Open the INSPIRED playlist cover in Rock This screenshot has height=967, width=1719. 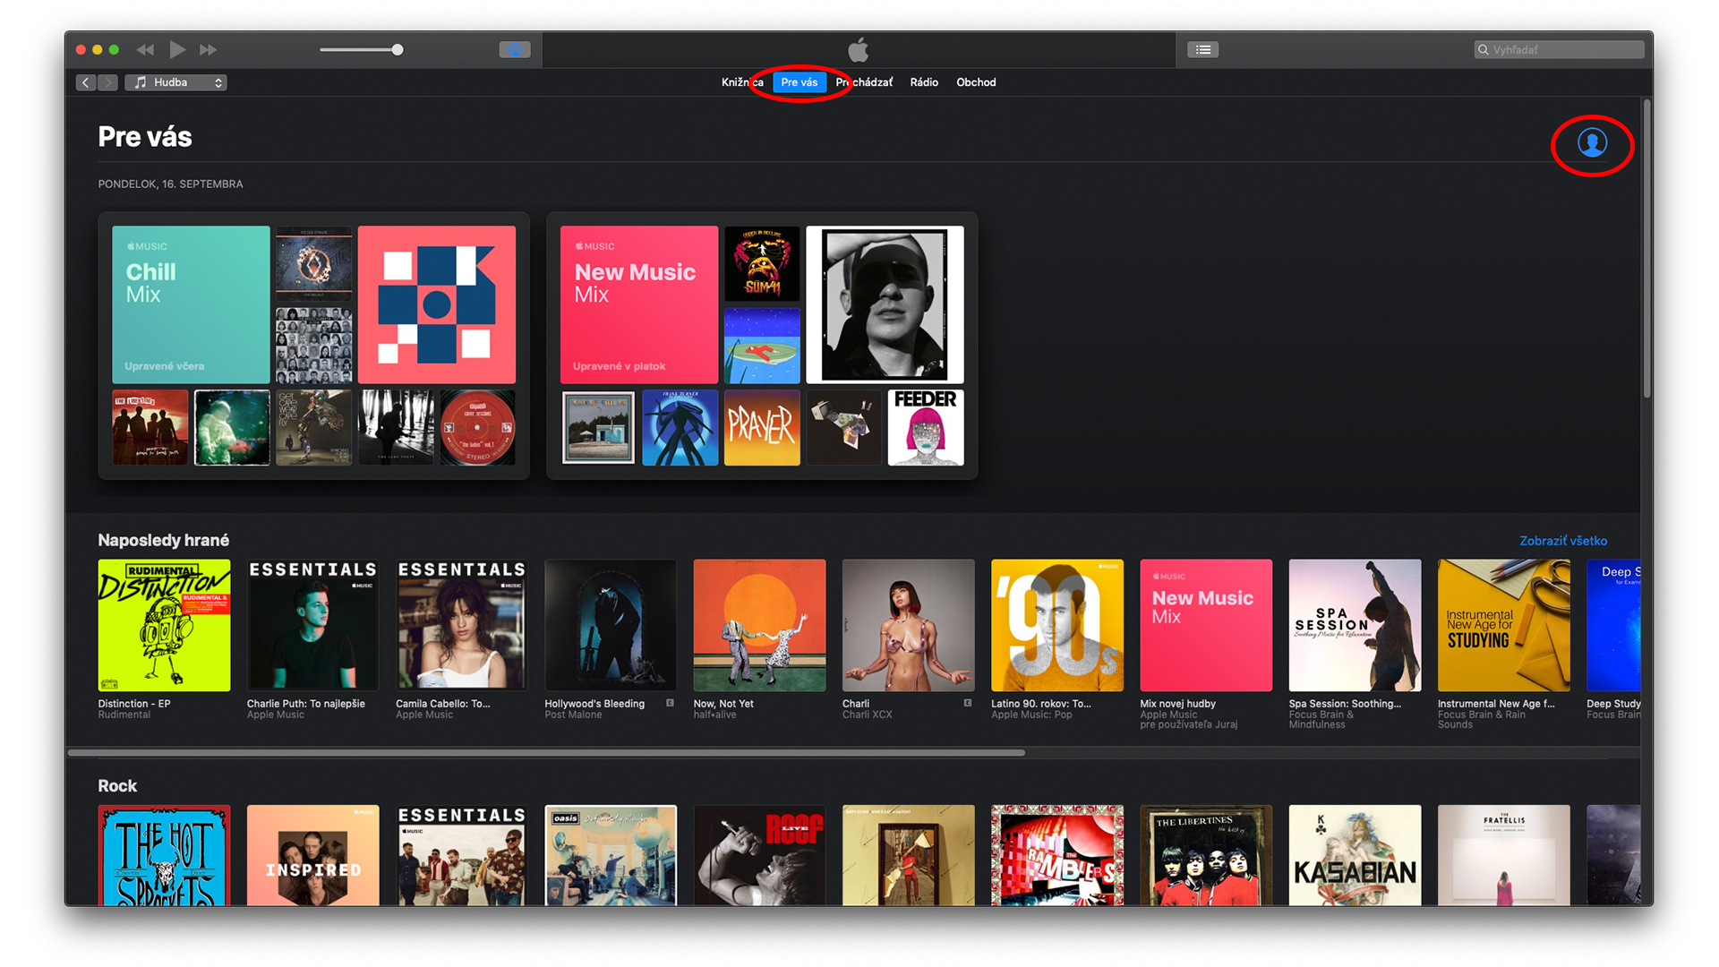point(312,855)
